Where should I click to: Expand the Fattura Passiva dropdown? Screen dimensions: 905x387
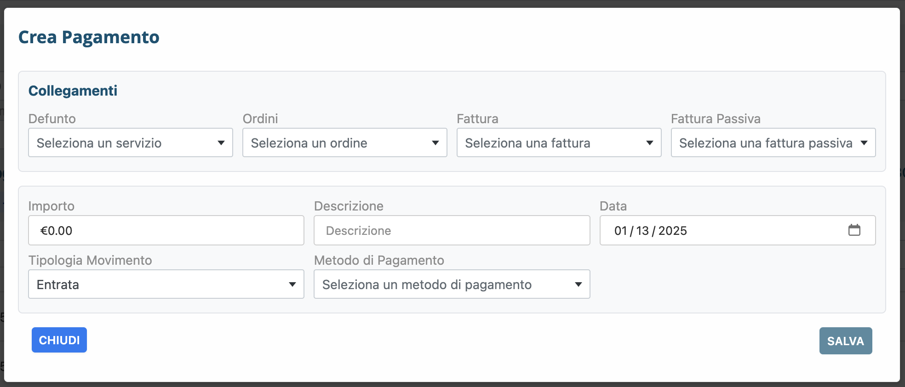pos(773,143)
